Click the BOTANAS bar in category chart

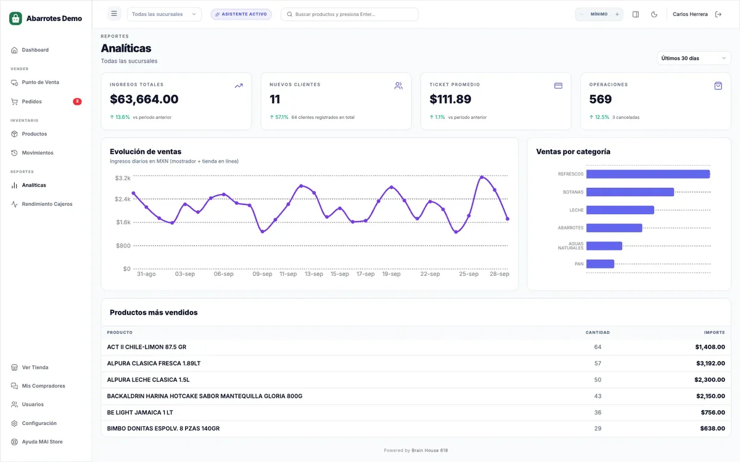(630, 192)
